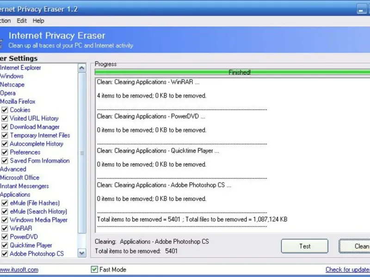The image size is (370, 277).
Task: Click the 'Total items to be removed: 5401' status text
Action: [136, 251]
